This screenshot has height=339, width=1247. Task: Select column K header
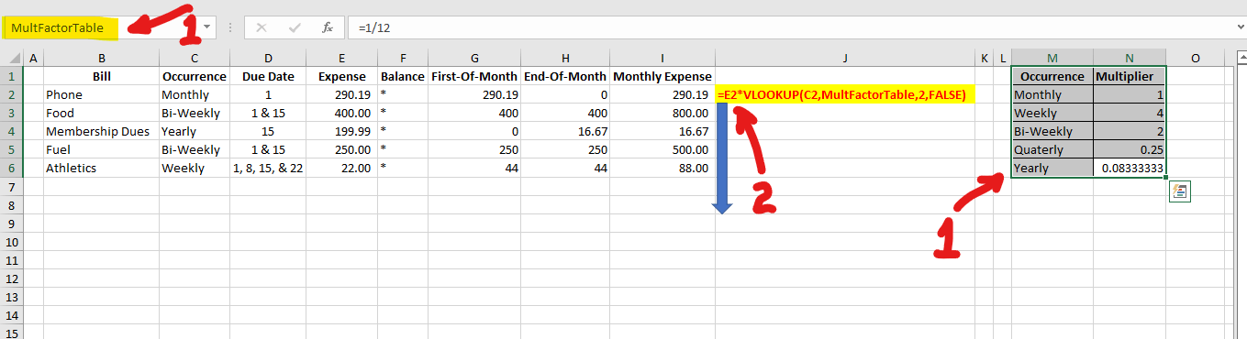coord(985,59)
